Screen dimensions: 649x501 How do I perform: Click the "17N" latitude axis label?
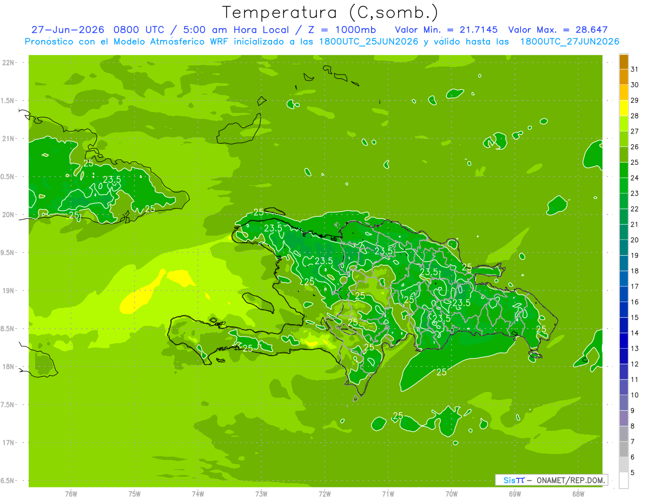coord(9,443)
